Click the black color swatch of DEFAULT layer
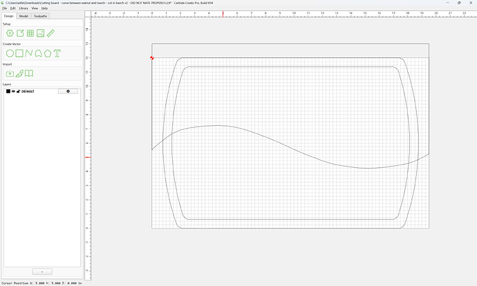Viewport: 477px width, 286px height. [8, 91]
